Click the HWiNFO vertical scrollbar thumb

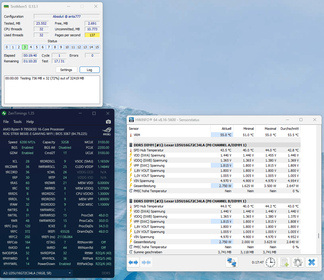tap(318, 236)
